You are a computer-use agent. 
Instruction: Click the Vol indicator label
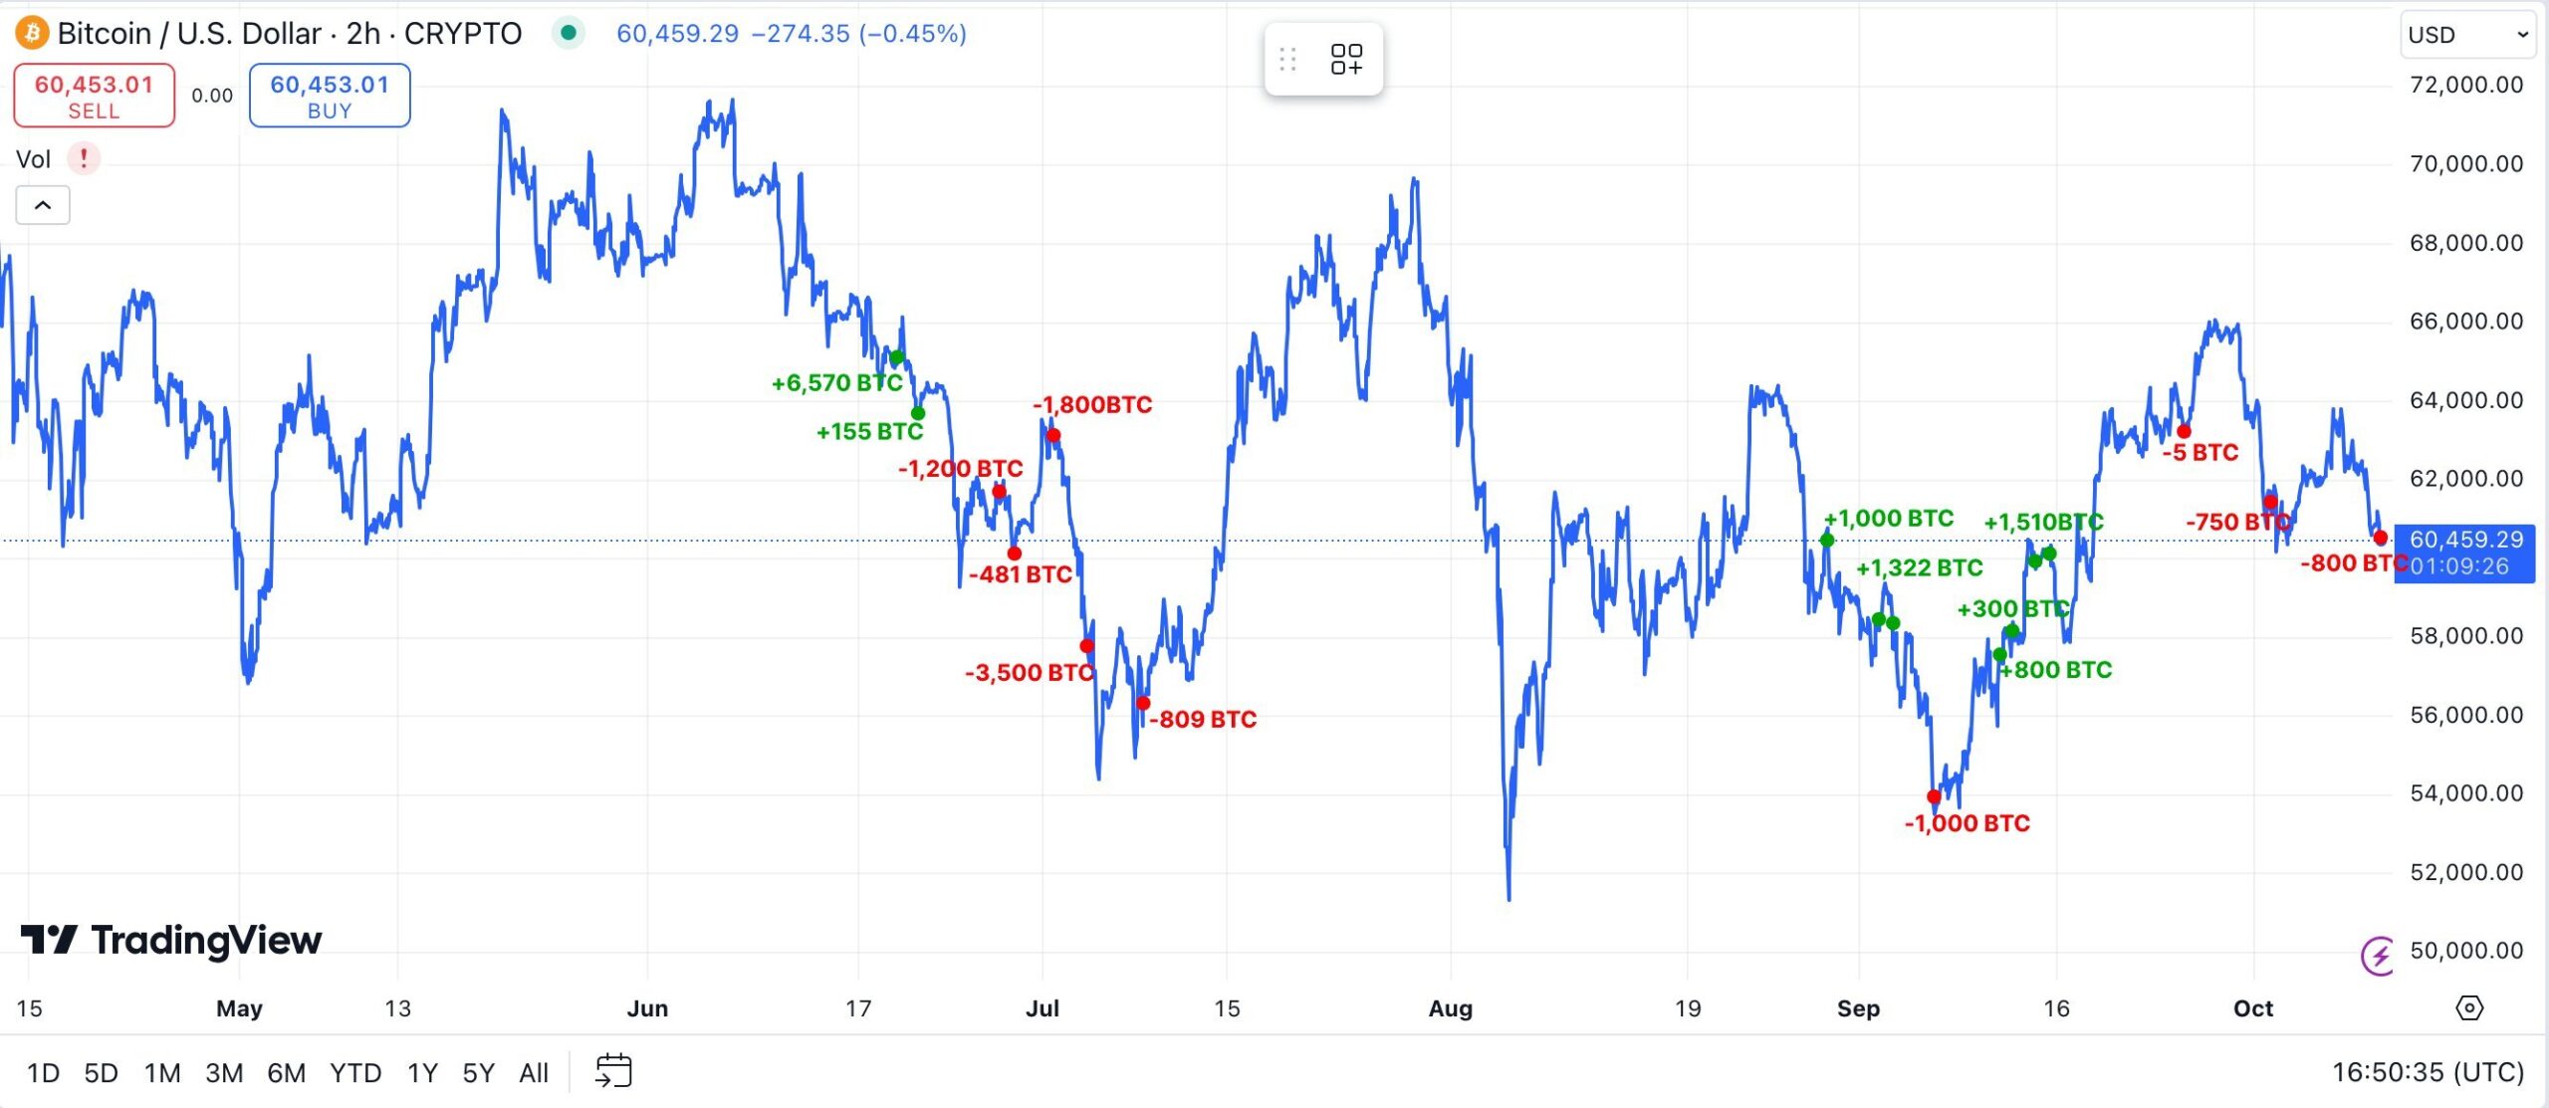coord(33,159)
